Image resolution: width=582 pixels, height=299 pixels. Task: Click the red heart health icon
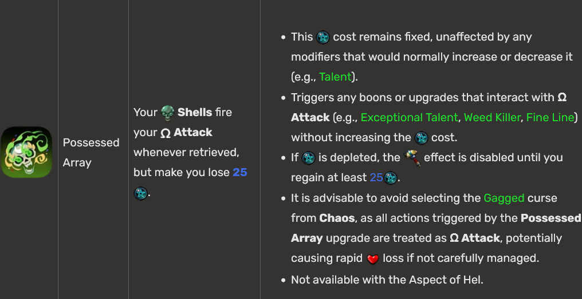click(x=373, y=259)
